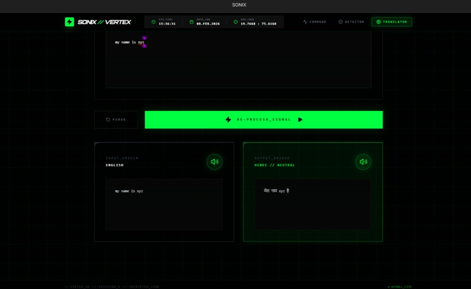Focus the top text input area
The width and height of the screenshot is (471, 289).
point(238,59)
